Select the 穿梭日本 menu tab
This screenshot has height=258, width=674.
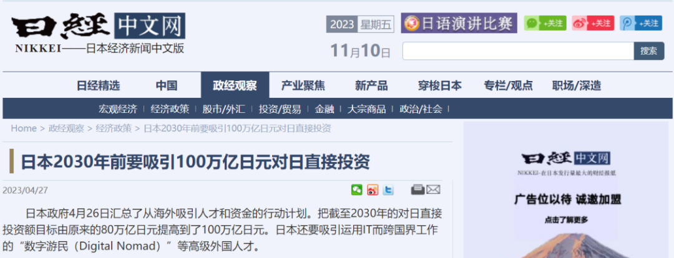pos(440,85)
